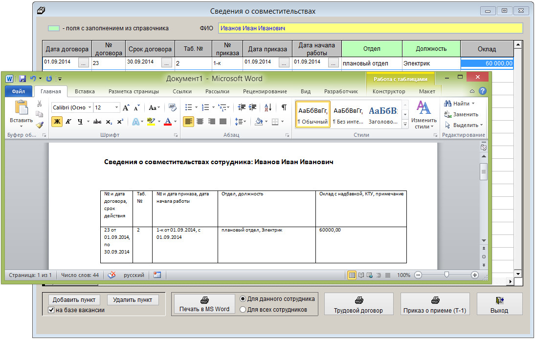
Task: Open the 'Файл' menu tab
Action: pos(19,91)
